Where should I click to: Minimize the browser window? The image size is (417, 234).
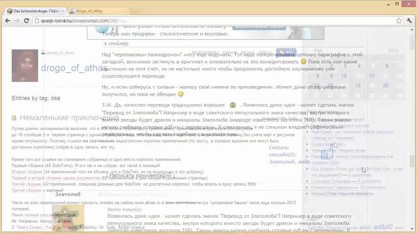click(x=388, y=5)
